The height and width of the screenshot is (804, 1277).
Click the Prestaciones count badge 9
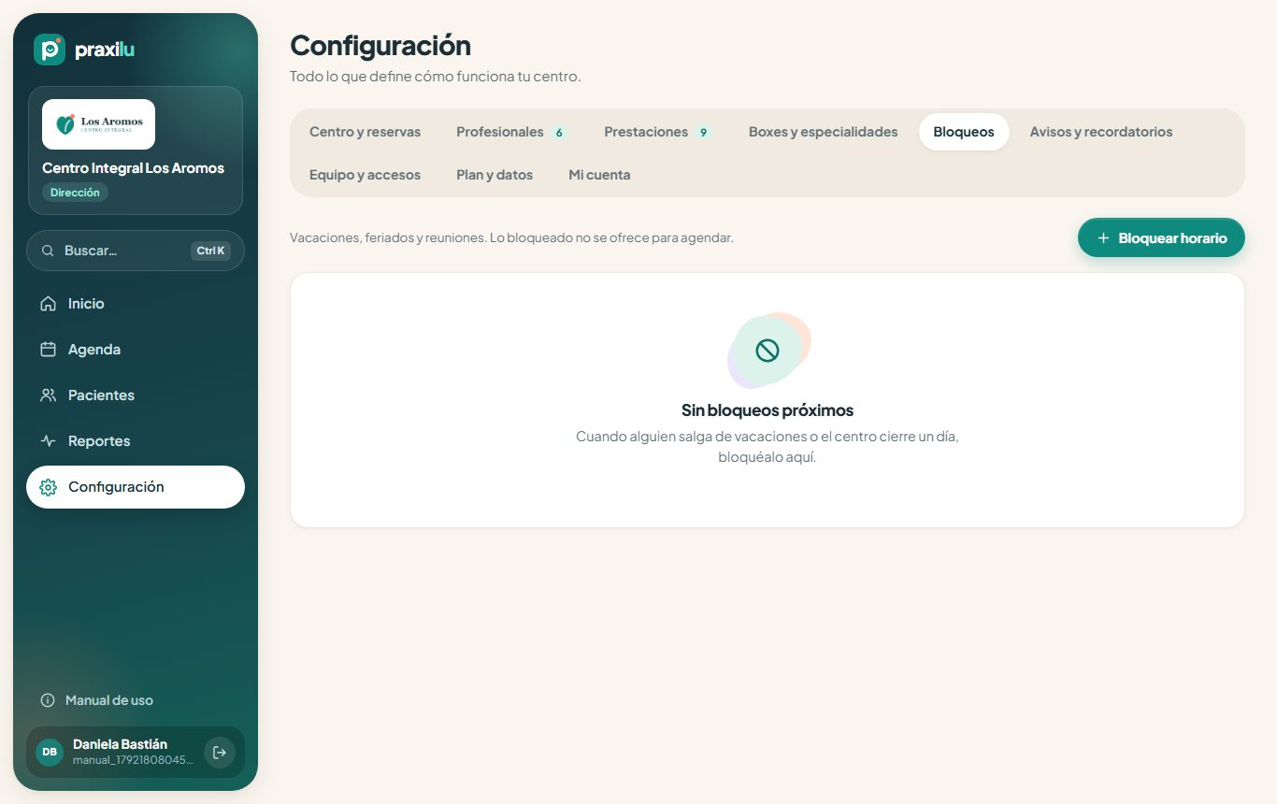pyautogui.click(x=703, y=133)
